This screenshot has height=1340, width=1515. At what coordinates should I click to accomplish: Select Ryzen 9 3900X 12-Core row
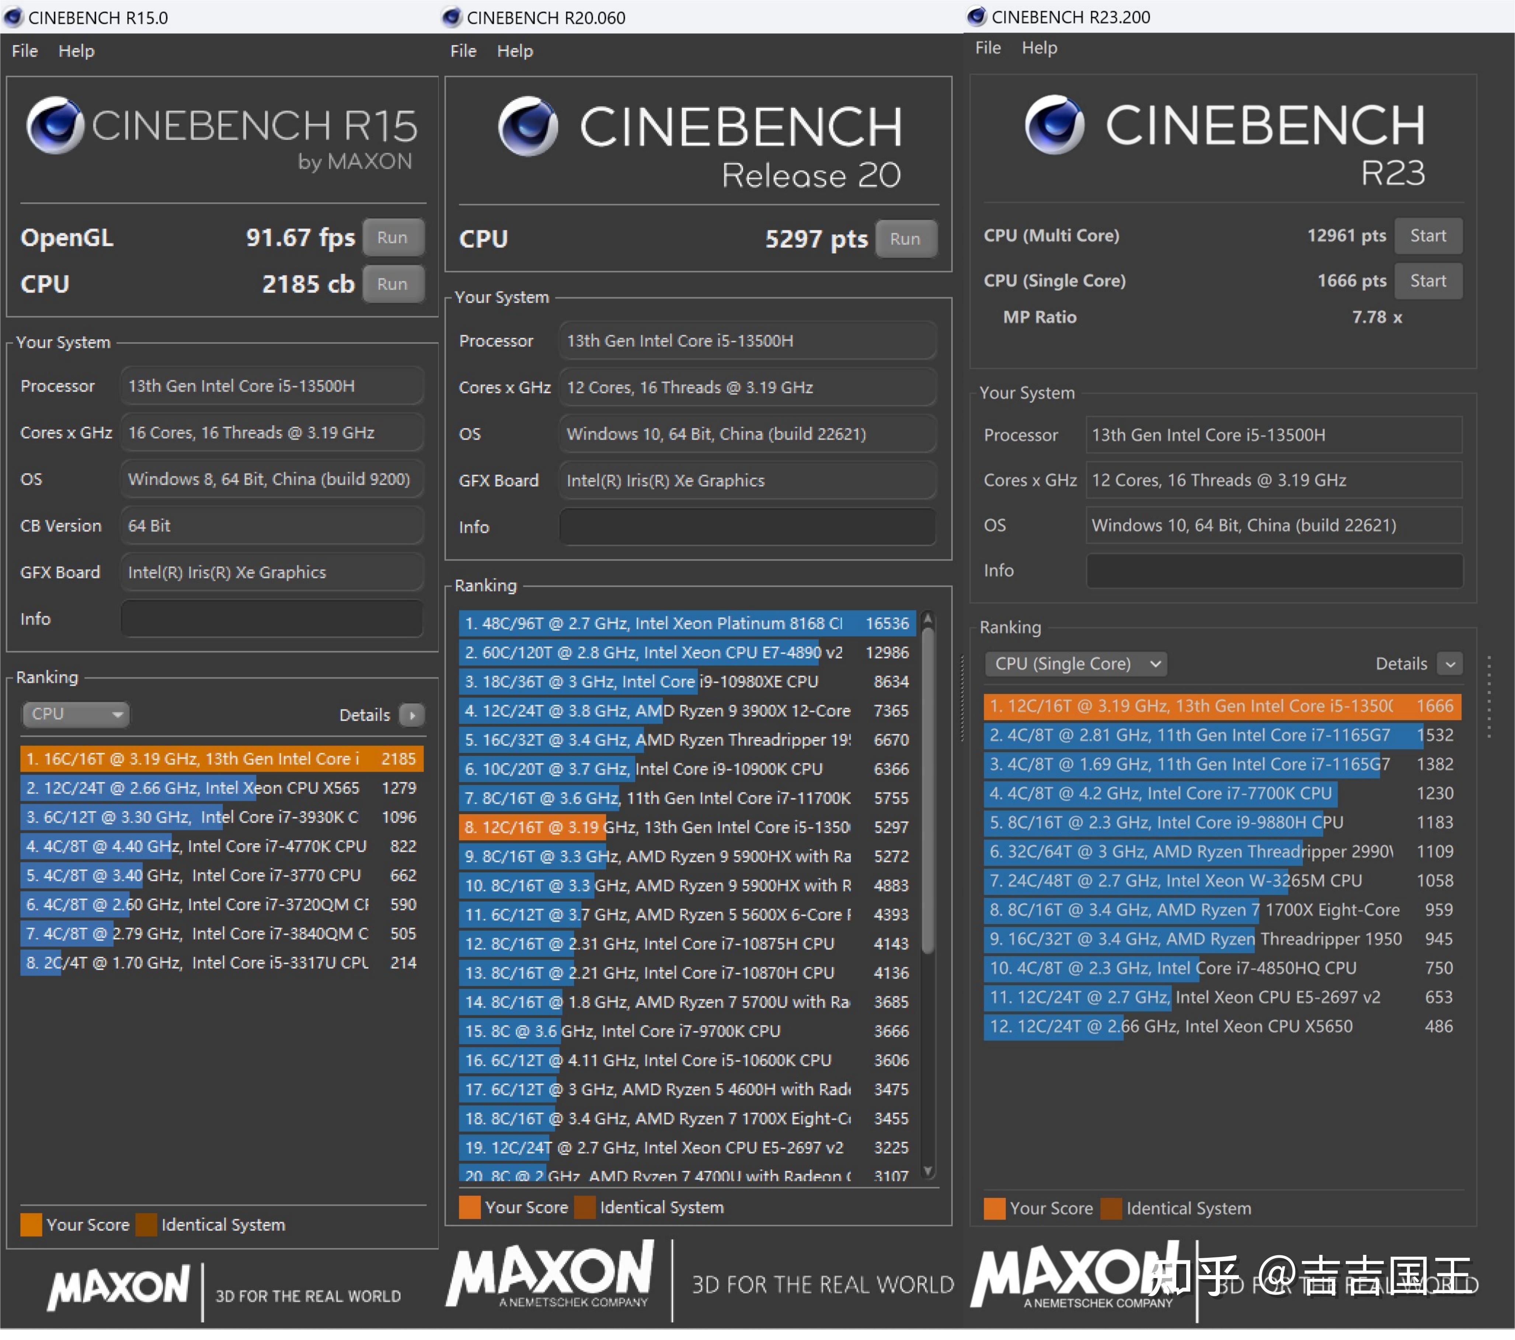[x=687, y=711]
